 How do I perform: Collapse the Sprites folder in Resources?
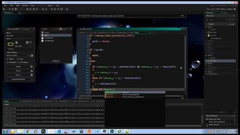point(206,27)
